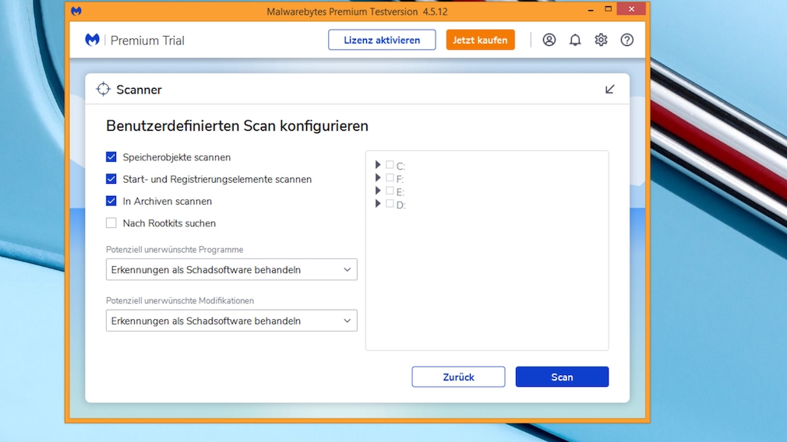Screen dimensions: 787x442
Task: Click the Malwarebytes title bar app icon
Action: tap(76, 11)
